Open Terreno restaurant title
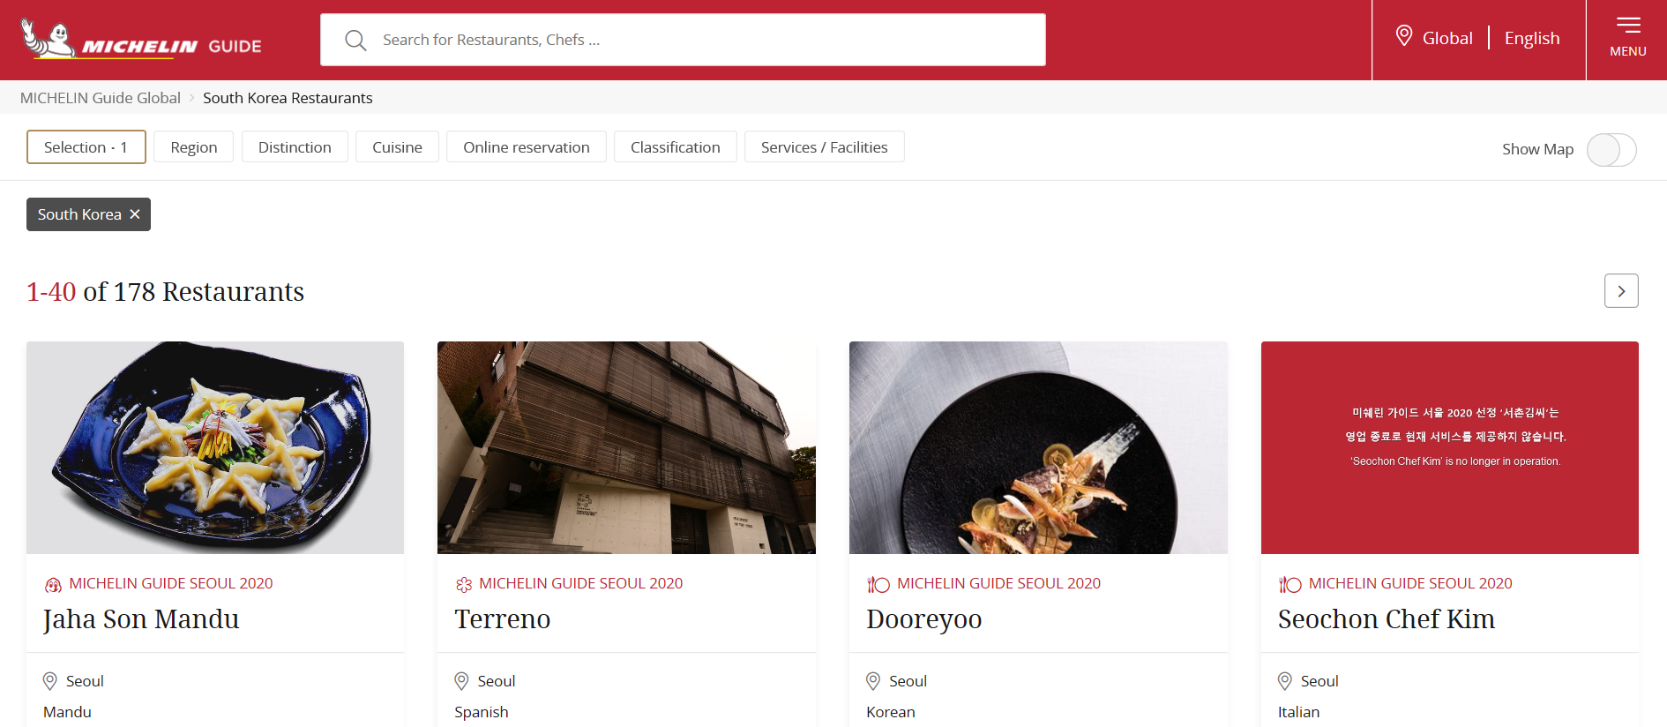1667x727 pixels. (503, 619)
